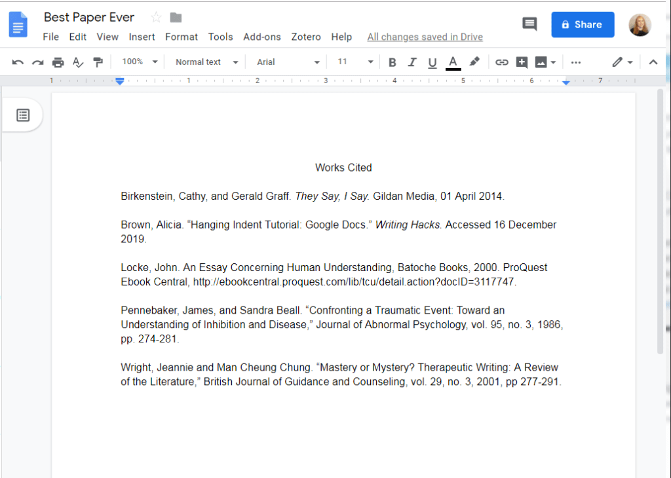Click the blue Share button
The image size is (671, 478).
tap(583, 25)
